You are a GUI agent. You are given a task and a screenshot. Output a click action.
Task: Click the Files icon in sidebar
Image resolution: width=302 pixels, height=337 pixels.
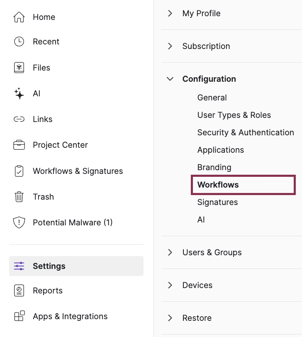click(19, 68)
